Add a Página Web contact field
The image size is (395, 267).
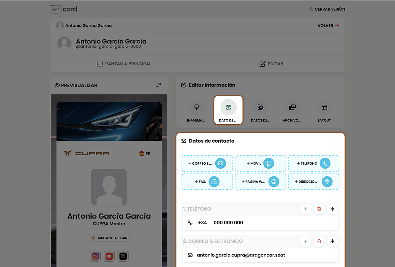[260, 182]
